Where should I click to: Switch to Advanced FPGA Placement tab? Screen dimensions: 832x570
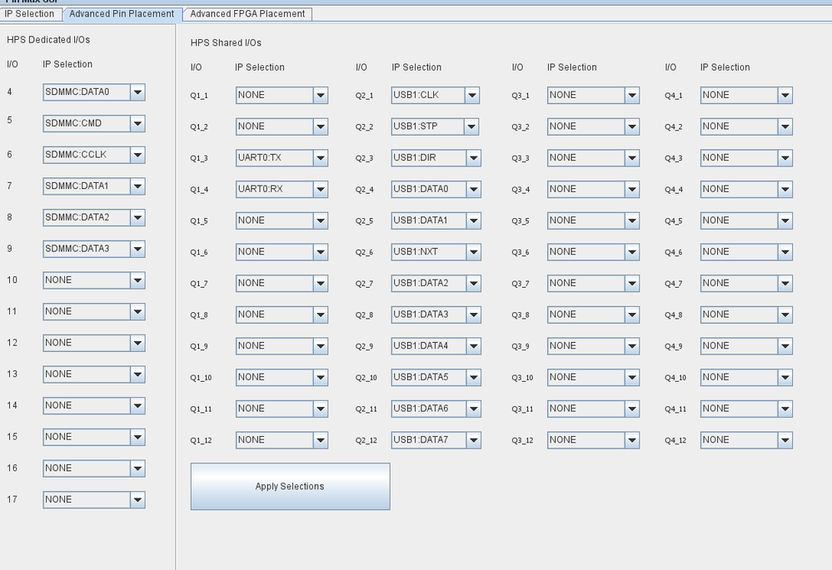pyautogui.click(x=247, y=14)
